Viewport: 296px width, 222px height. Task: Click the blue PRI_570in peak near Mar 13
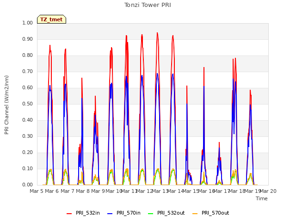pos(157,74)
